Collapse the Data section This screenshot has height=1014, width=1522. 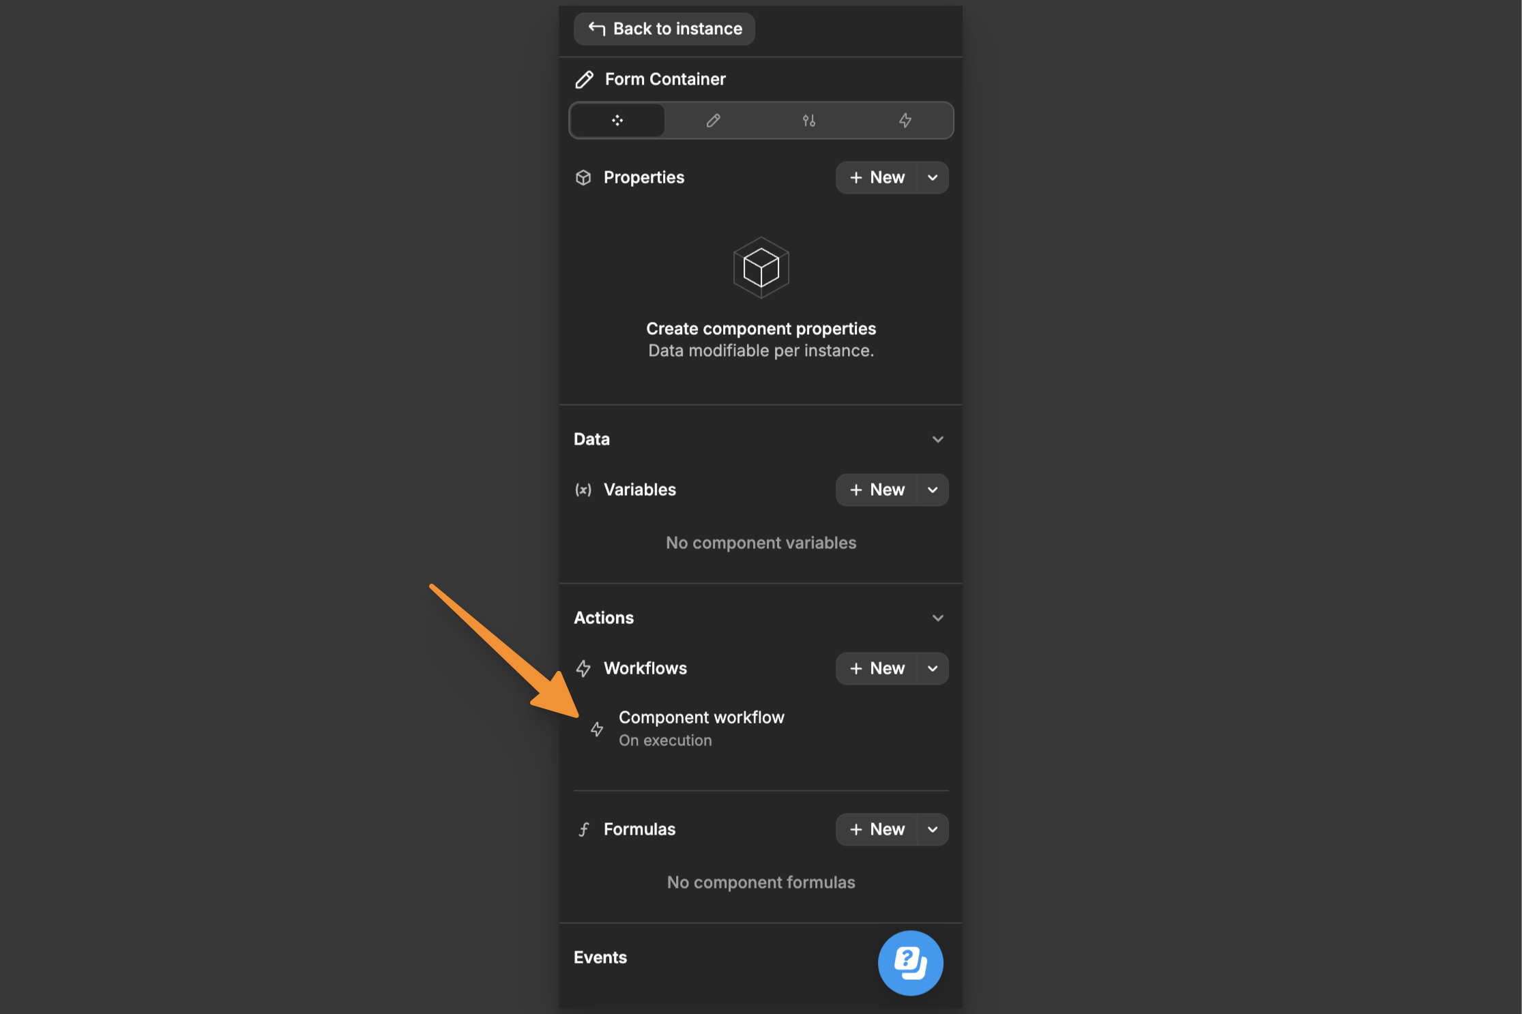pos(938,439)
